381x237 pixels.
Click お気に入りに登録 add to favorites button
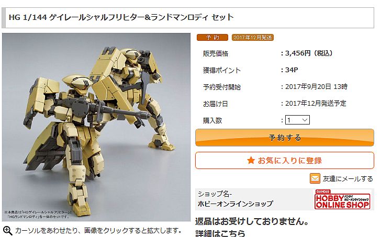(285, 160)
